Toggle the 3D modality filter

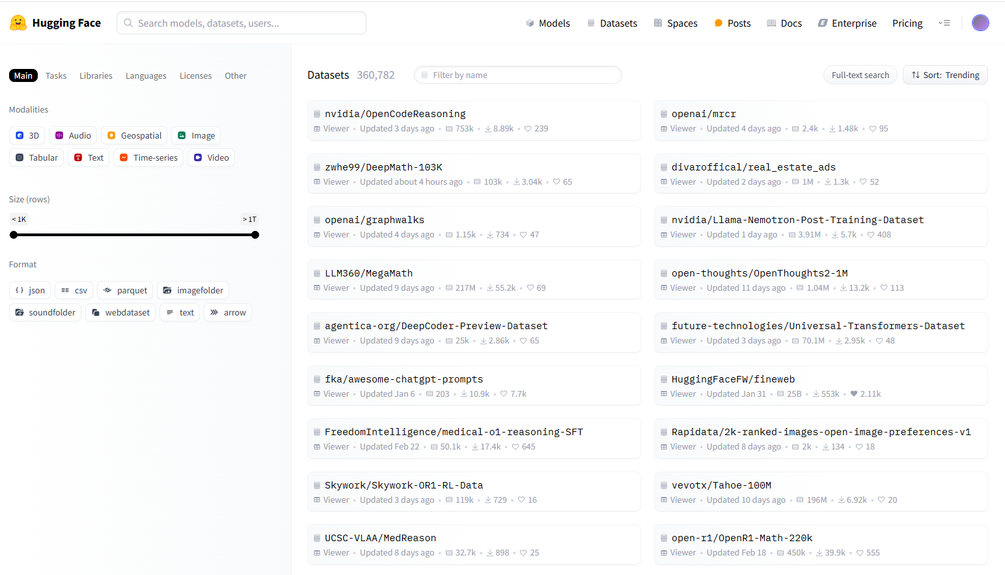point(27,135)
